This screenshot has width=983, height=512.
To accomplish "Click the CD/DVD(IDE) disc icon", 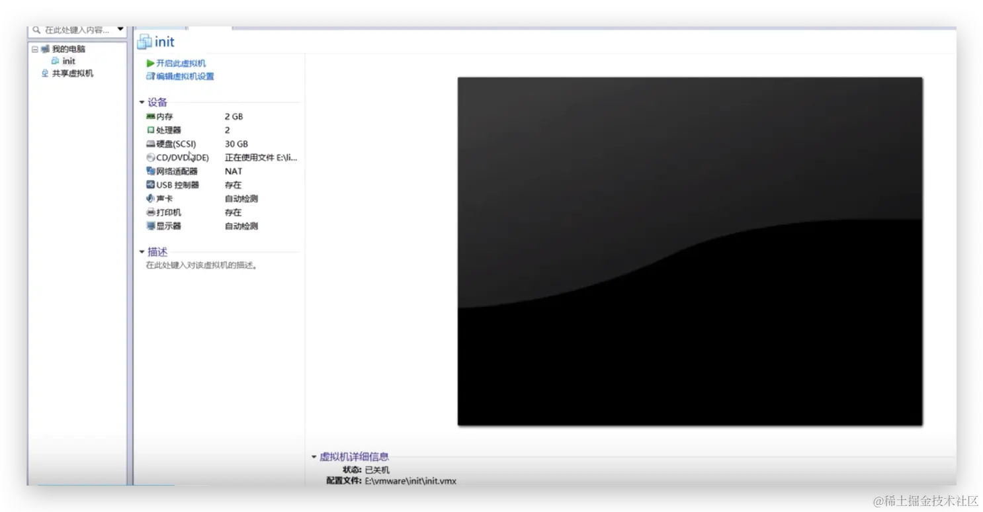I will pos(151,157).
